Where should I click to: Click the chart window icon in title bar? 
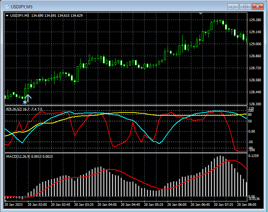coord(7,7)
